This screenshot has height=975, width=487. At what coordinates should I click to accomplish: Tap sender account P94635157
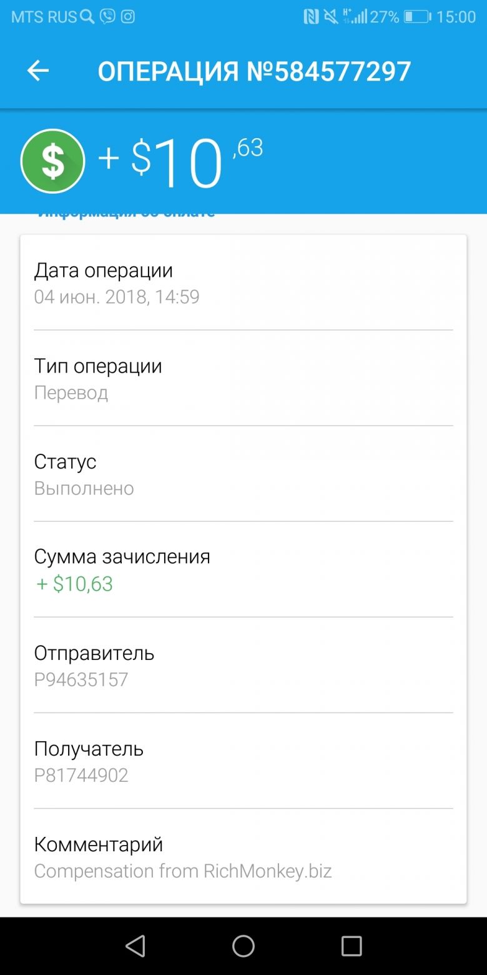(x=81, y=679)
